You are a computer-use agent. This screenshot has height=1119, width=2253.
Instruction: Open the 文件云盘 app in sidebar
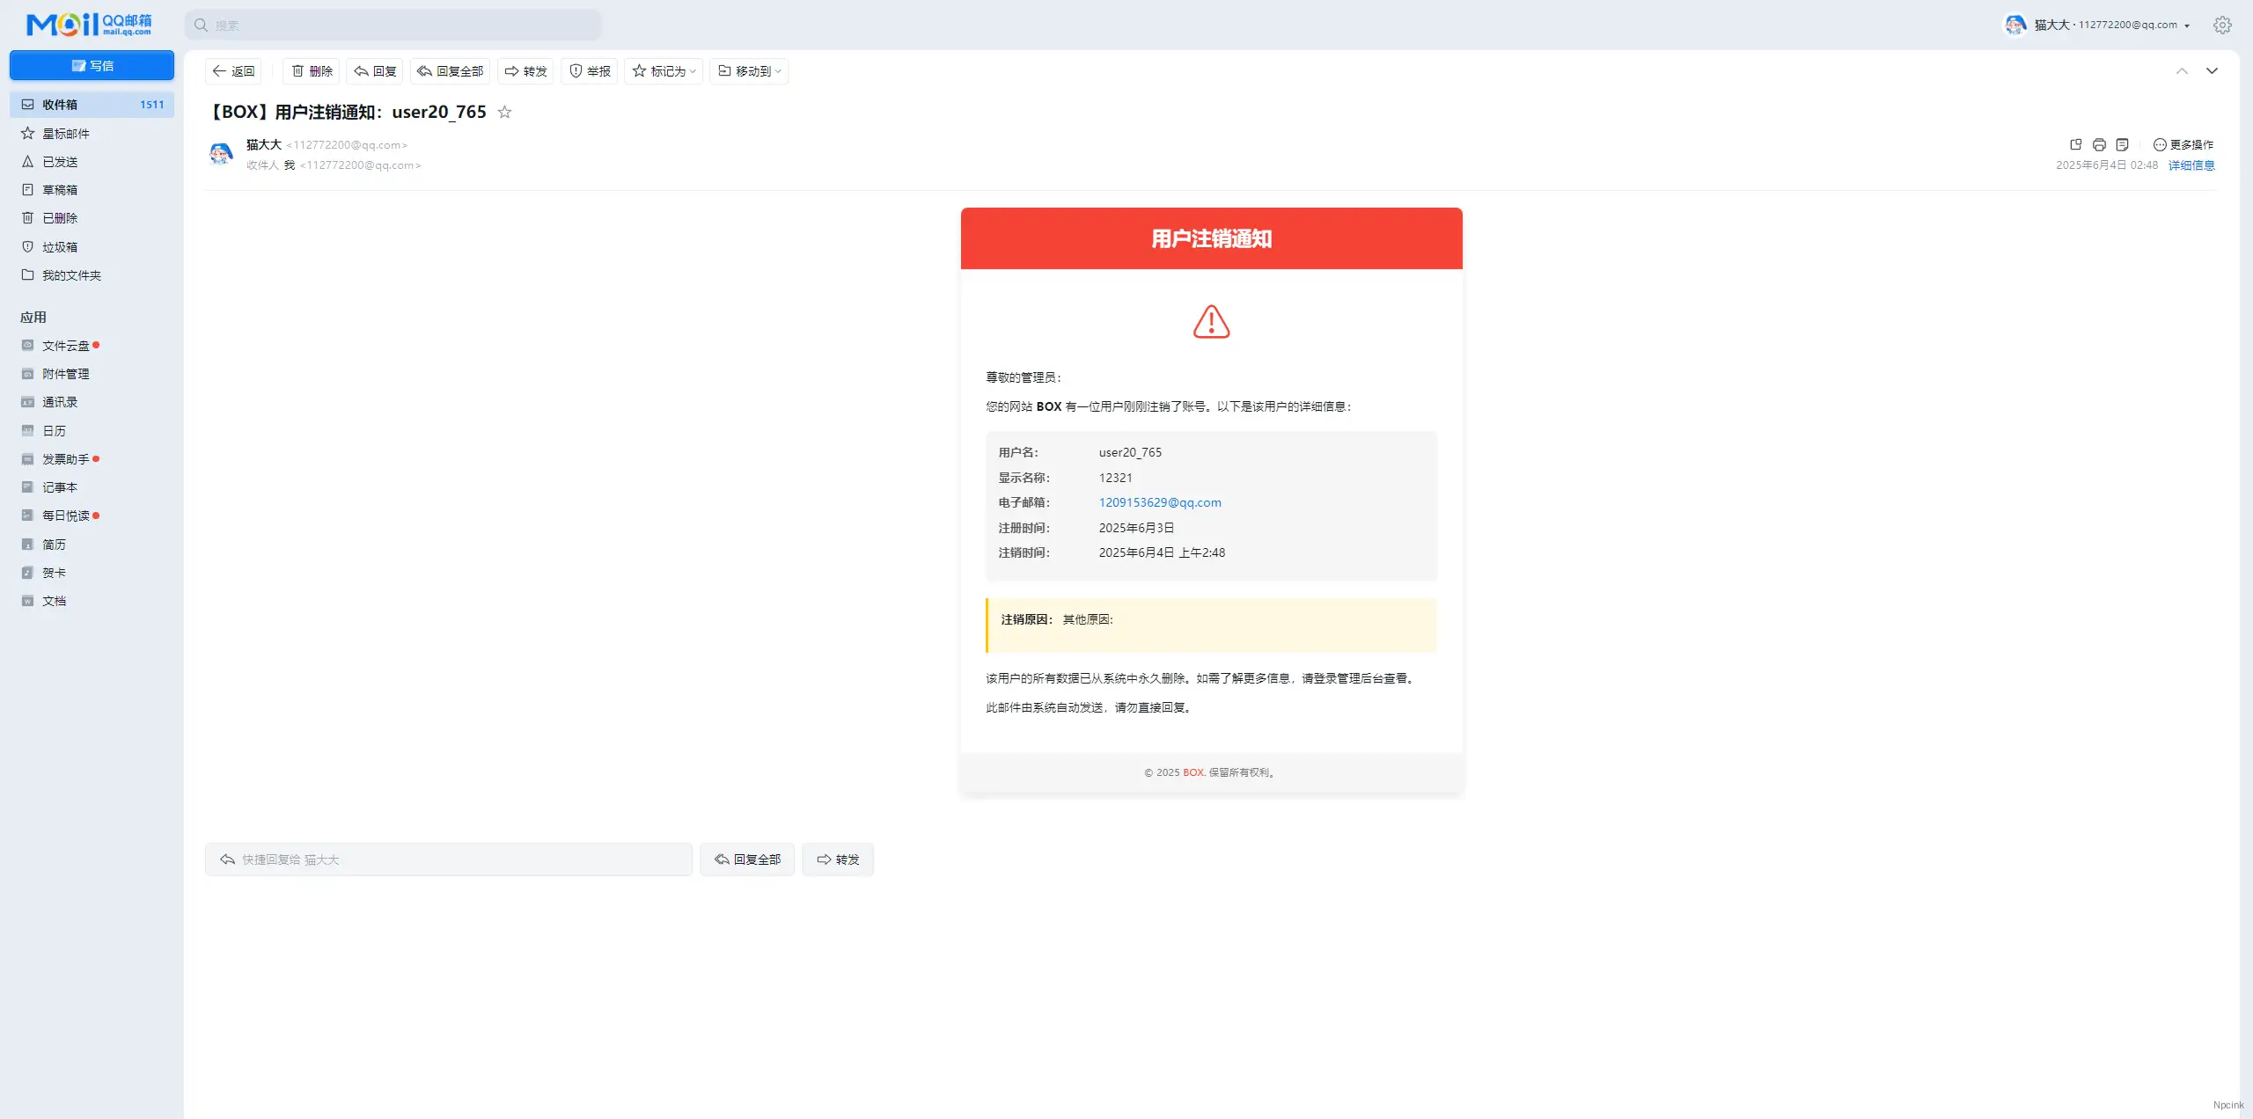pos(66,345)
